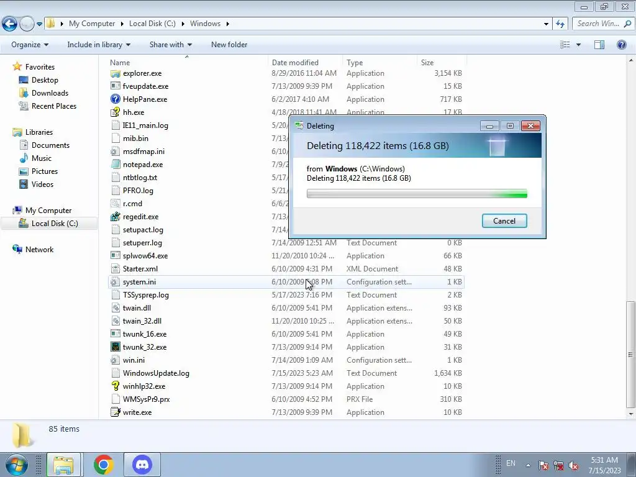Open the Include in library menu
The height and width of the screenshot is (477, 636).
(99, 45)
